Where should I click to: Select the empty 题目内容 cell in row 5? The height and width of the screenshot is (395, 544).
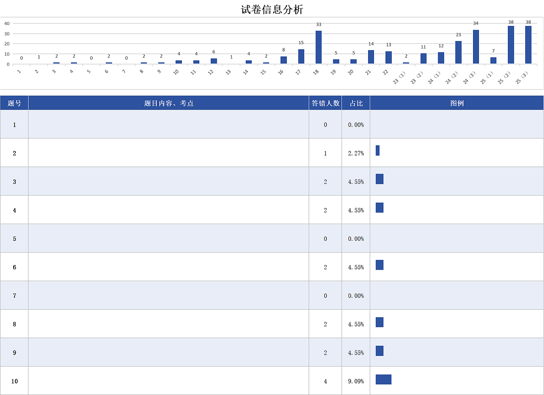169,239
